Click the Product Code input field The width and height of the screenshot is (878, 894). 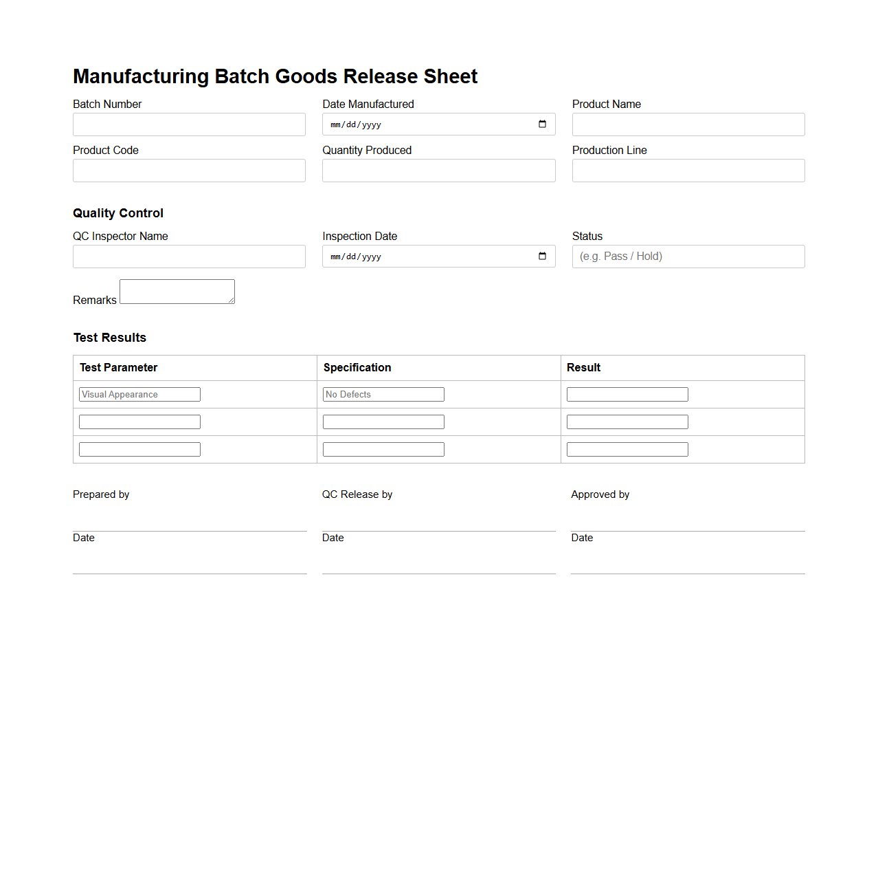[x=189, y=170]
